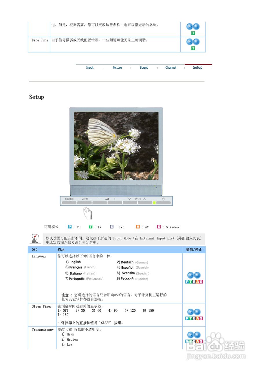Click the Sleep Timer option 7) 180
Viewport: 262px width, 371px height.
click(63, 315)
